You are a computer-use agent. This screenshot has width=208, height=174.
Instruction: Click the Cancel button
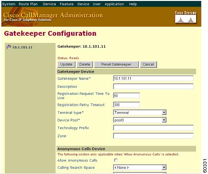[x=148, y=64]
